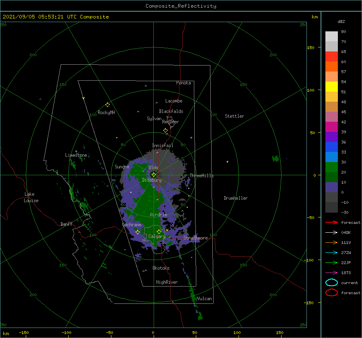Image resolution: width=362 pixels, height=338 pixels.
Task: Click the HighRiver town label
Action: [x=167, y=282]
